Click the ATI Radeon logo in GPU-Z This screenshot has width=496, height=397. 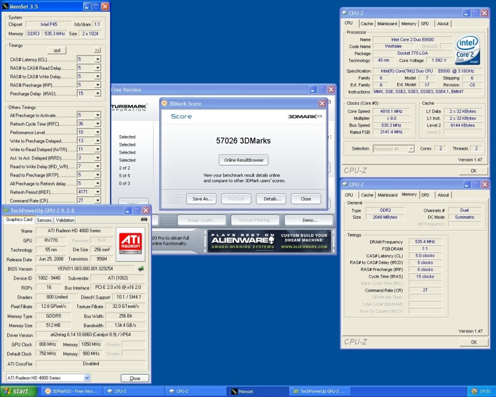pyautogui.click(x=130, y=244)
